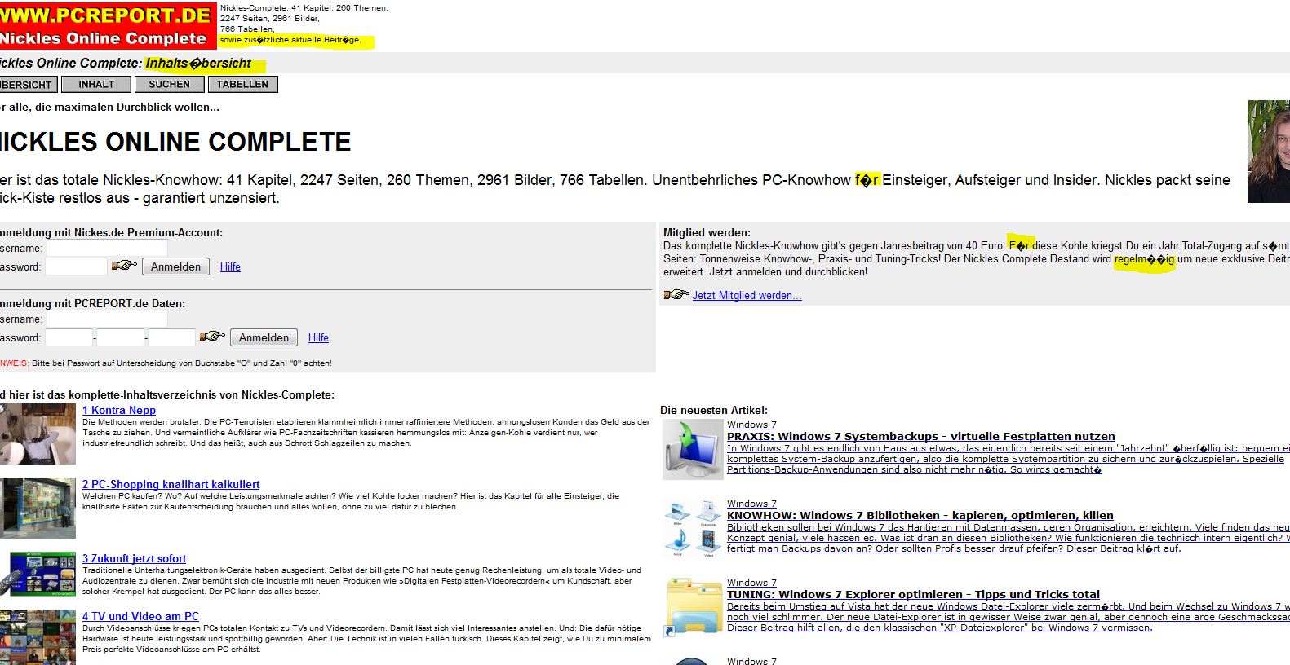The width and height of the screenshot is (1290, 665).
Task: Open chapter 1 Kontra Nepp link
Action: [x=119, y=410]
